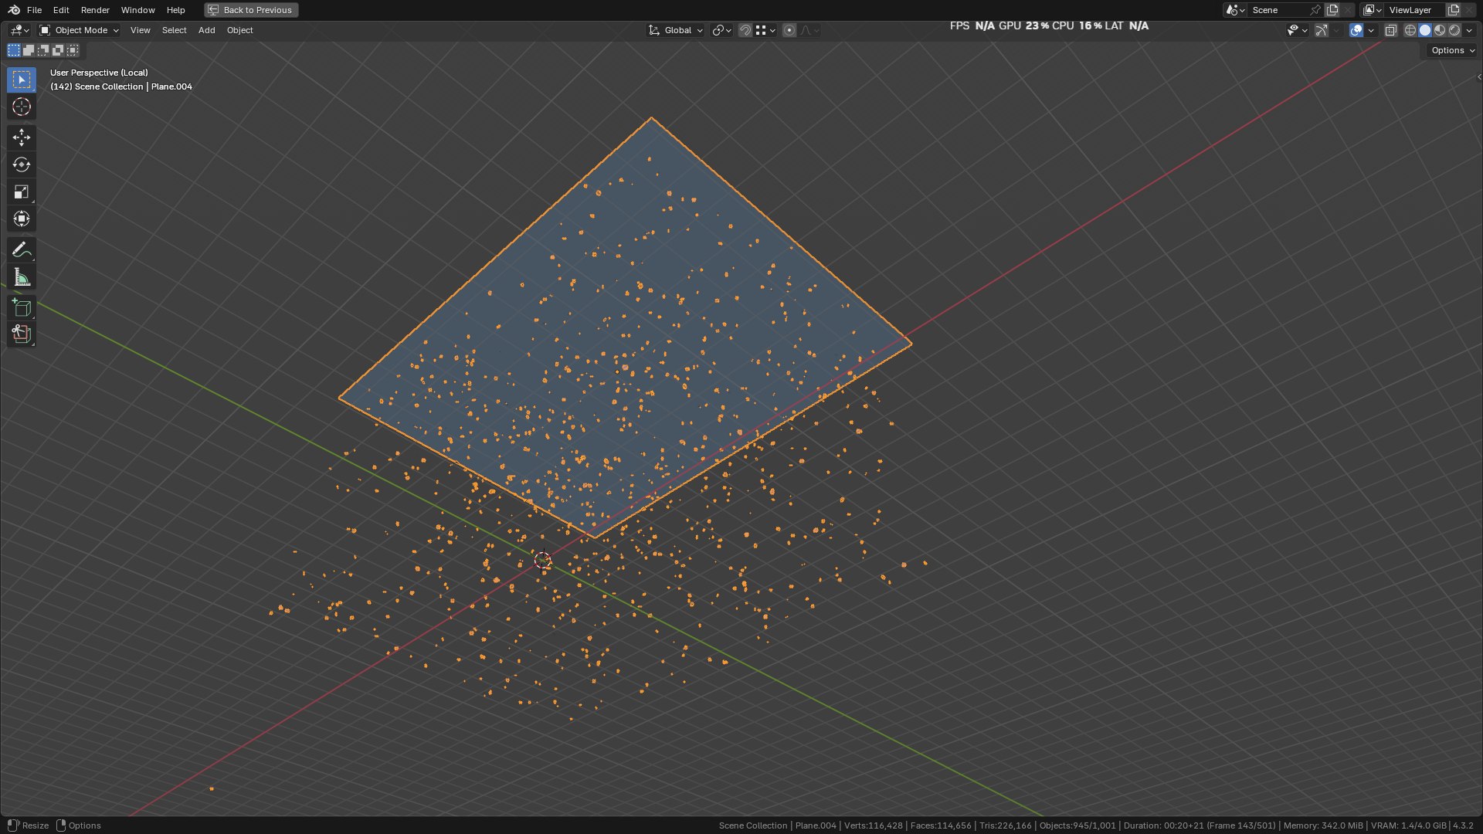Image resolution: width=1483 pixels, height=834 pixels.
Task: Browse scenes with the Scene selector icon
Action: [x=1235, y=10]
